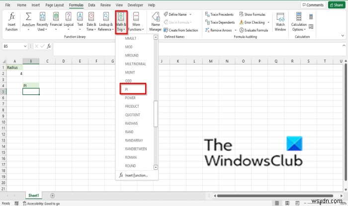
Task: Open the Insert Function dialog icon
Action: [x=11, y=16]
